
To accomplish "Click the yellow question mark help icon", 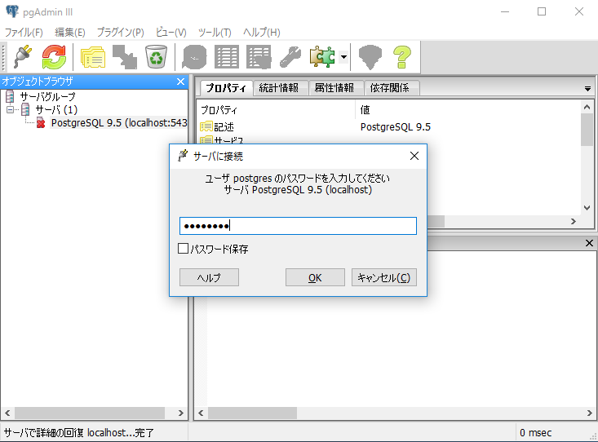I will [402, 57].
